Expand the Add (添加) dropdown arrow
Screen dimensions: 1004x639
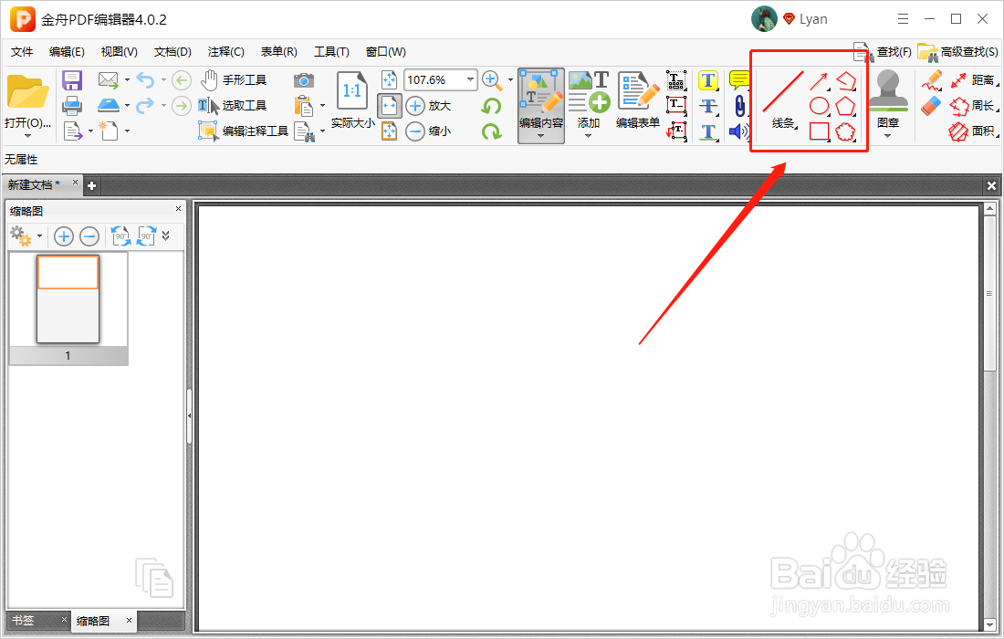(x=588, y=136)
